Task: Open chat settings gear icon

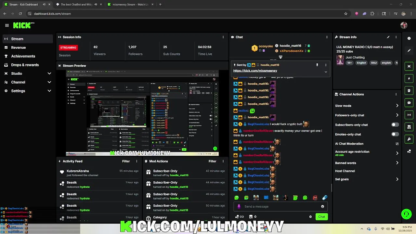Action: click(x=310, y=217)
